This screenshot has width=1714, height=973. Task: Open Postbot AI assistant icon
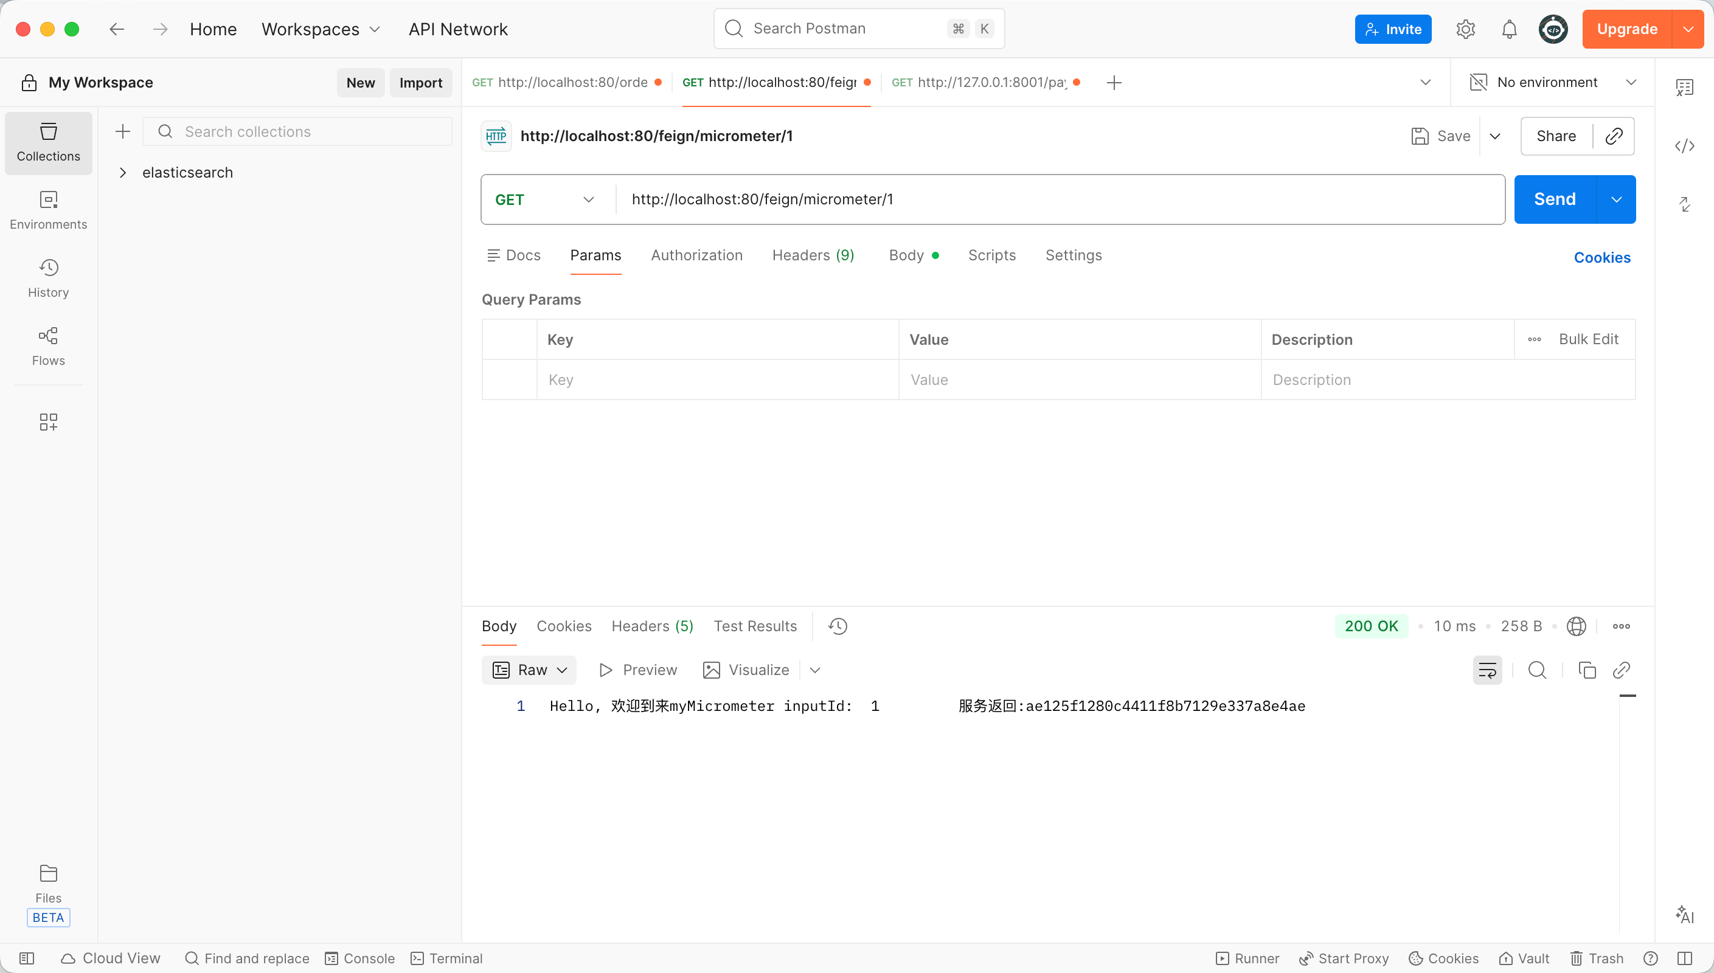pyautogui.click(x=1684, y=913)
